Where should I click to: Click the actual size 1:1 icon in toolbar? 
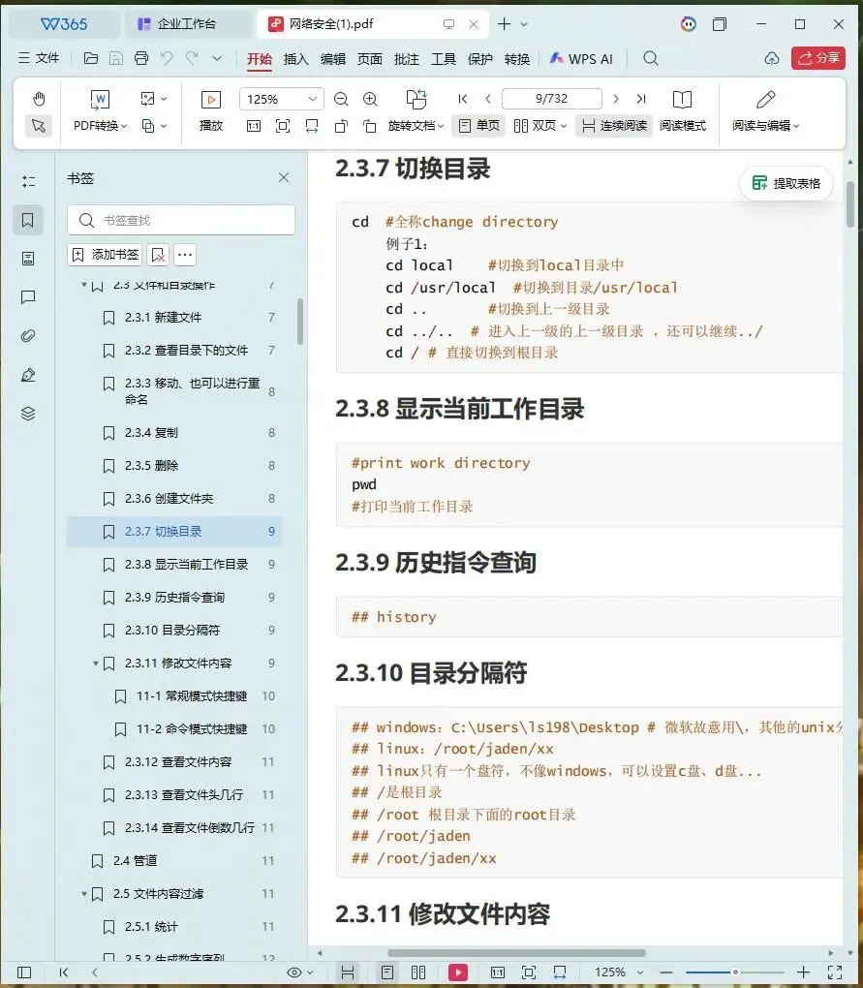253,126
